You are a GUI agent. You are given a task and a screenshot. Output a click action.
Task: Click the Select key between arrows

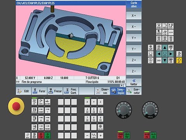tap(165, 54)
